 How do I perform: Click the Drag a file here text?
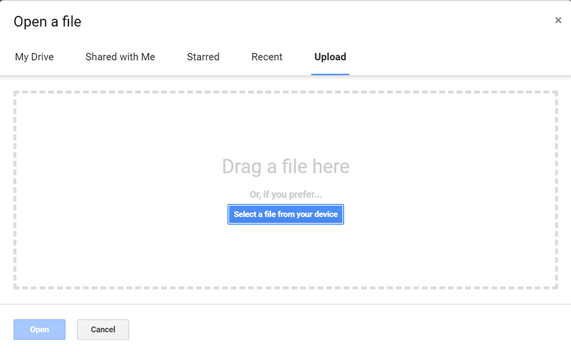coord(285,167)
